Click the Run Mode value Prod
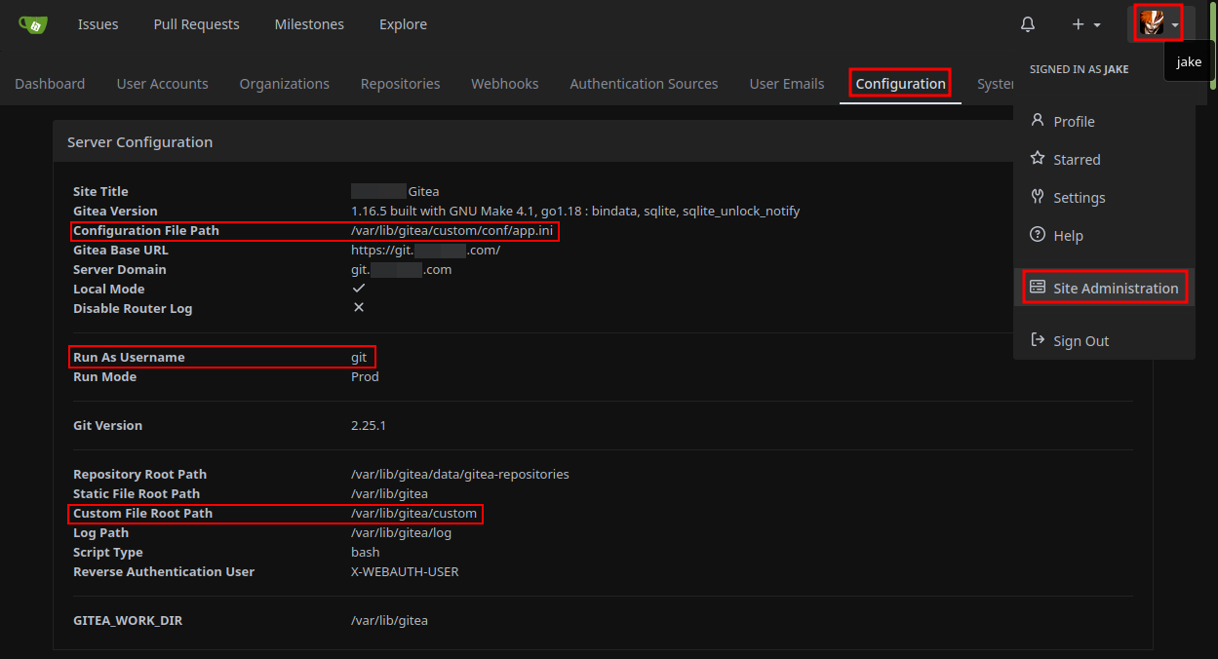Viewport: 1218px width, 659px height. click(x=365, y=376)
